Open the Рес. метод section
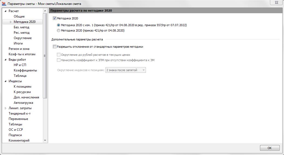 [x=22, y=33]
